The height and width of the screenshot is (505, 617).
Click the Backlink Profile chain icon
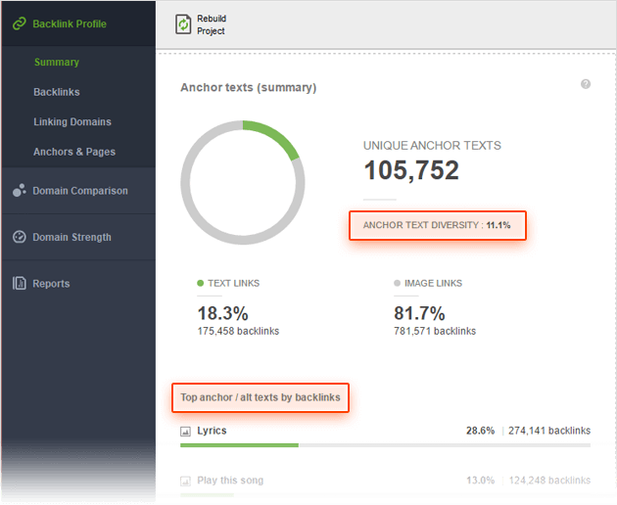click(19, 23)
